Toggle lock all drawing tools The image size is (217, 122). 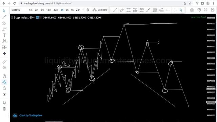[x=4, y=88]
